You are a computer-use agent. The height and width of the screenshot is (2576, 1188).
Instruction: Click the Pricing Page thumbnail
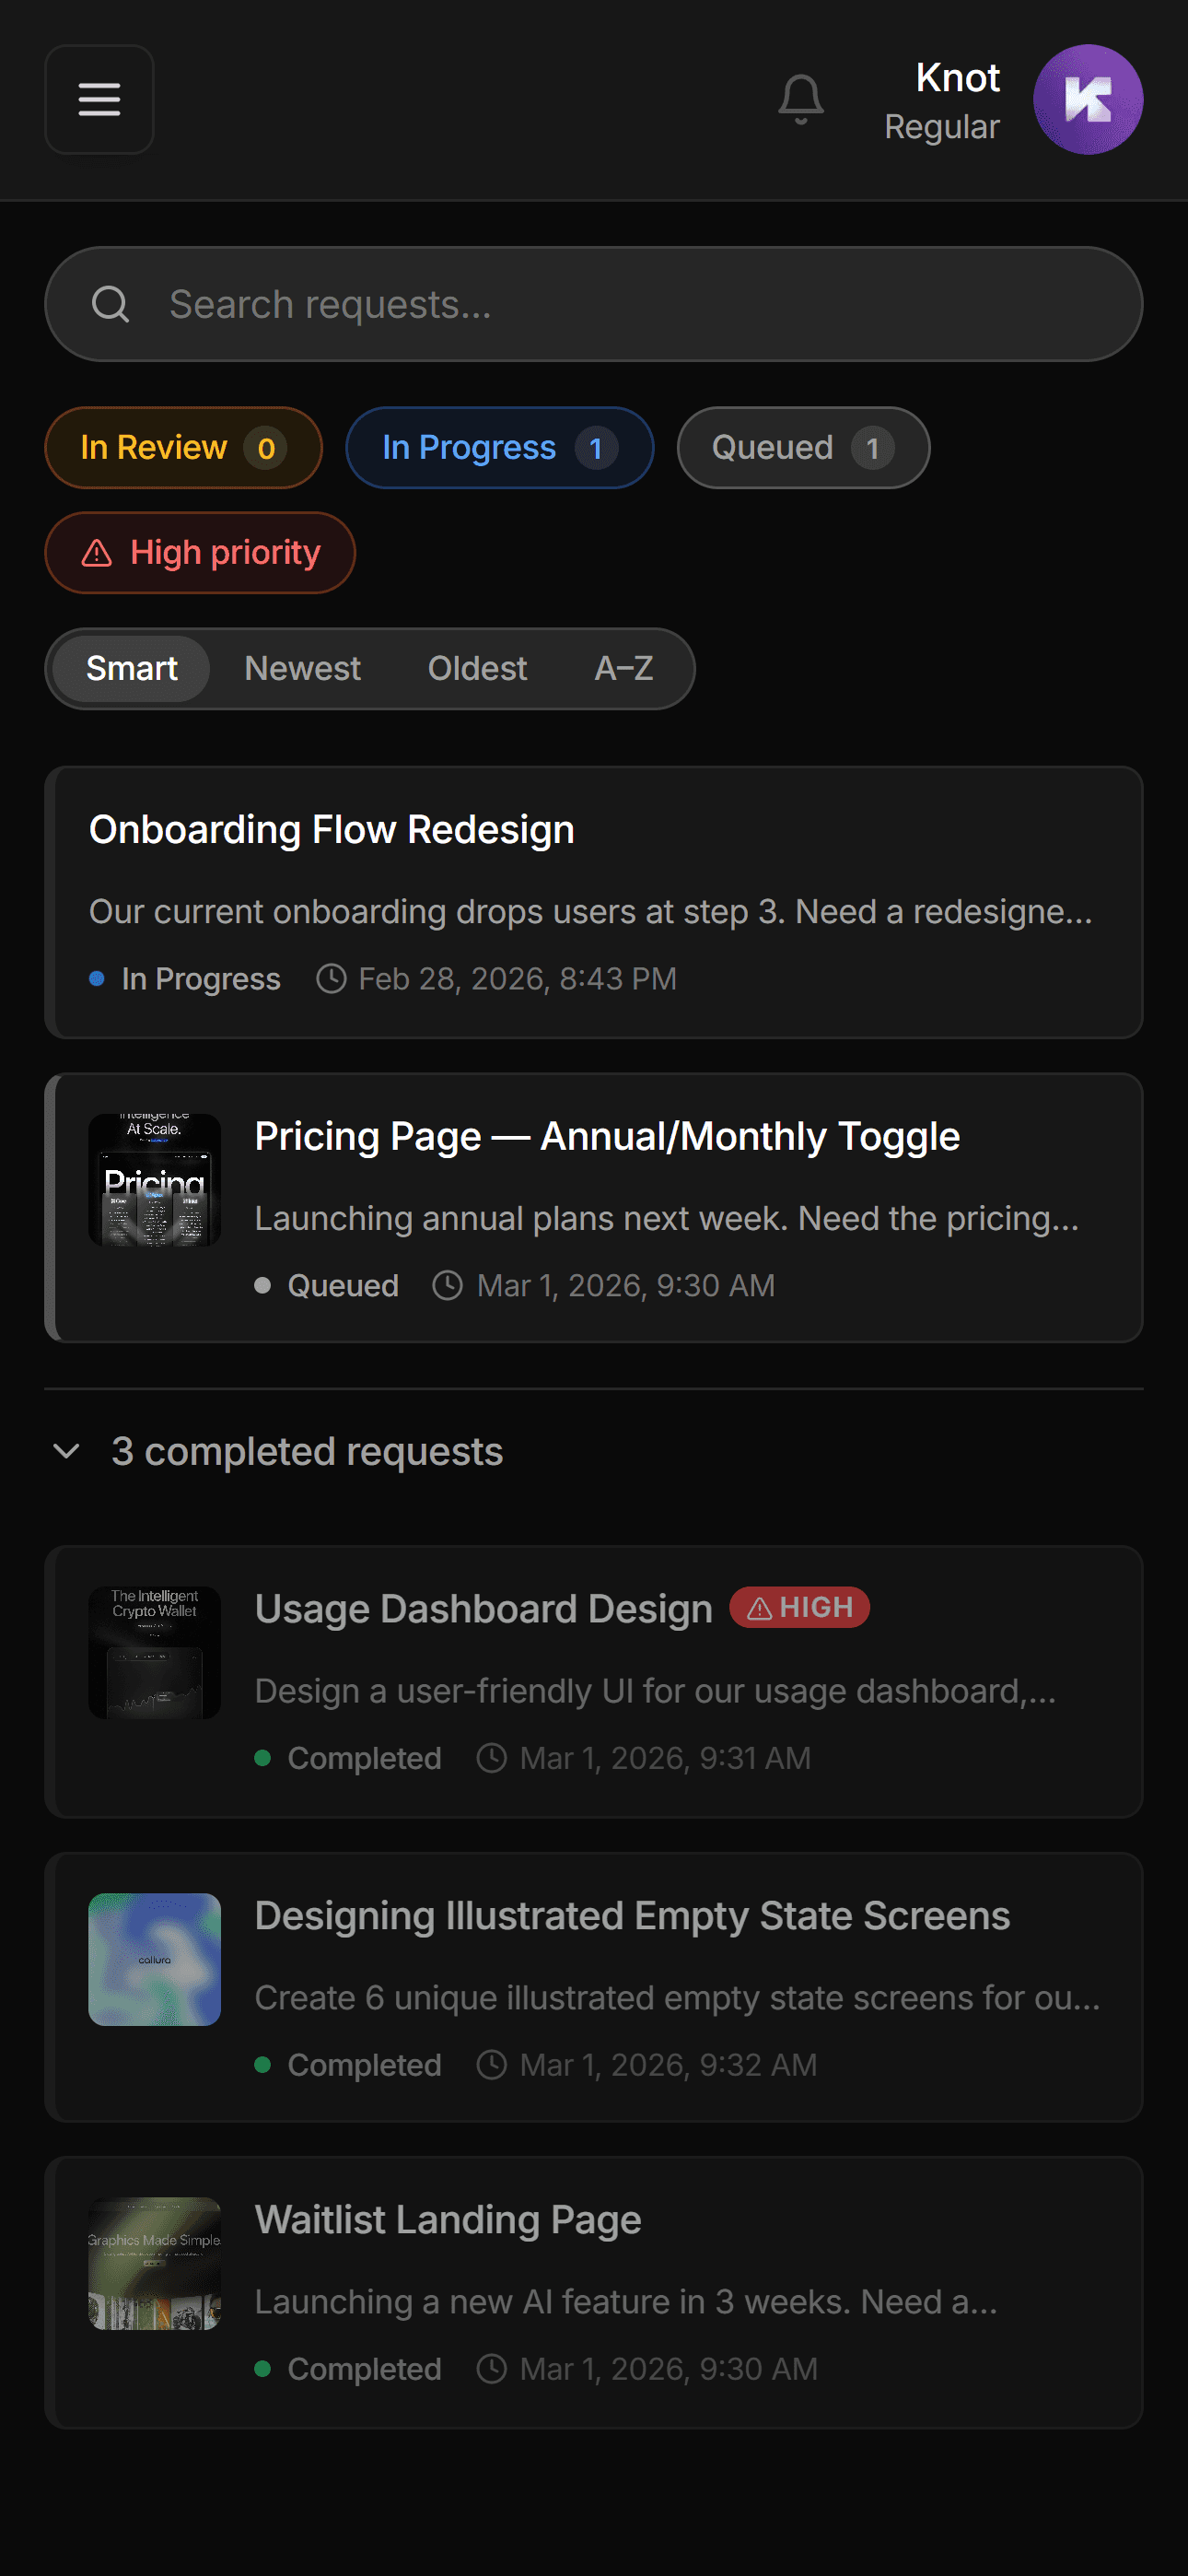click(155, 1180)
